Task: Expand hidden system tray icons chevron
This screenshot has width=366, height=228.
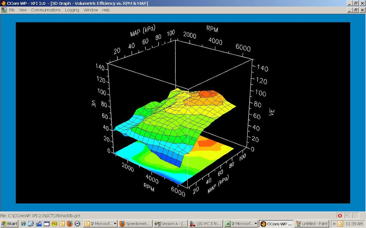Action: pyautogui.click(x=334, y=224)
